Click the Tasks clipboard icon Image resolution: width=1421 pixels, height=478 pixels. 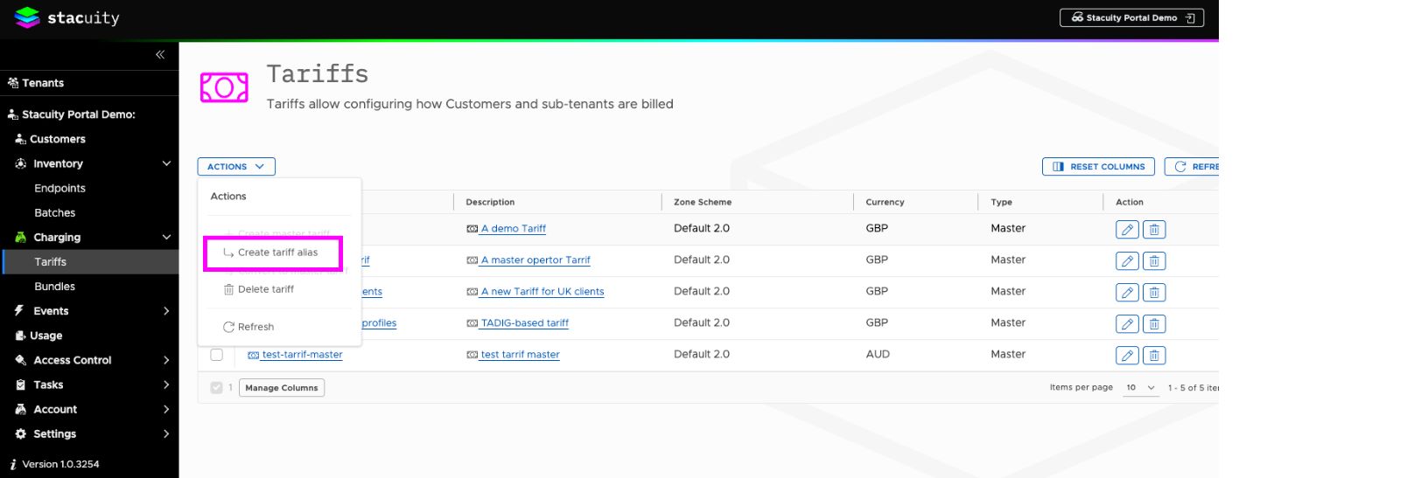click(x=20, y=384)
